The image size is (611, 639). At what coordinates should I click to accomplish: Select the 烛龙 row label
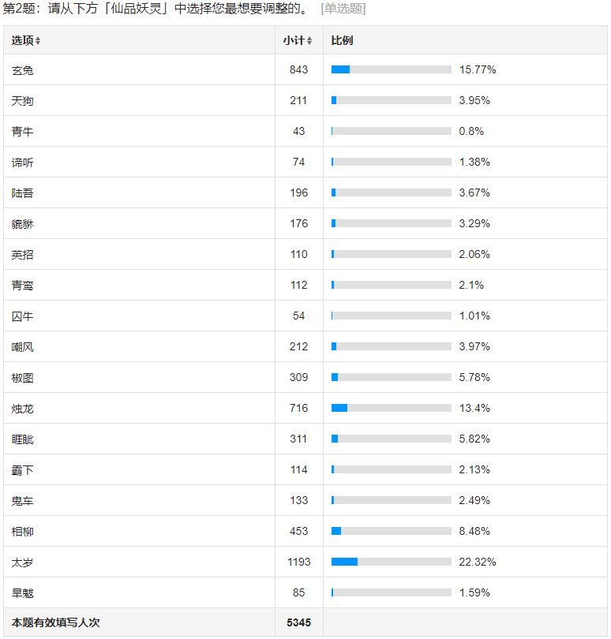22,409
